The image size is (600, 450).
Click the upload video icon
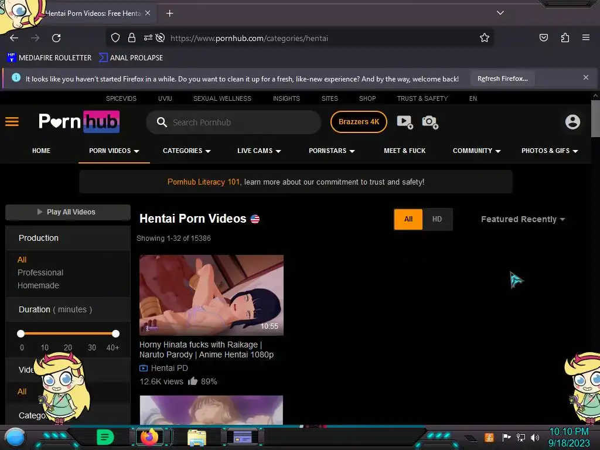405,122
